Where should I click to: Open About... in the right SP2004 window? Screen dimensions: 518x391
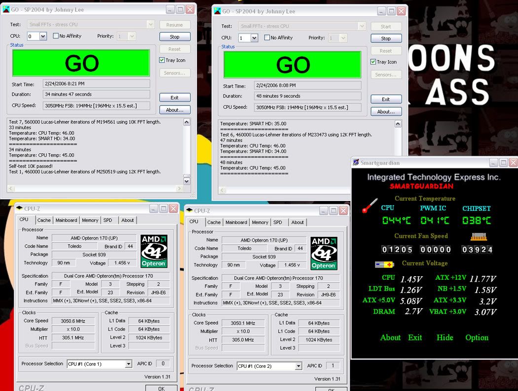pyautogui.click(x=386, y=111)
